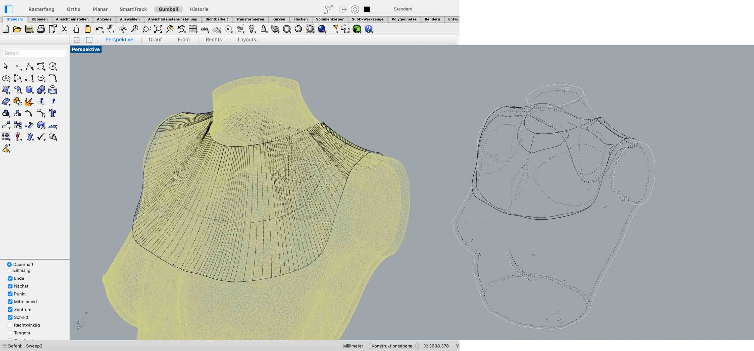
Task: Click the Save floppy disk icon
Action: pos(29,29)
